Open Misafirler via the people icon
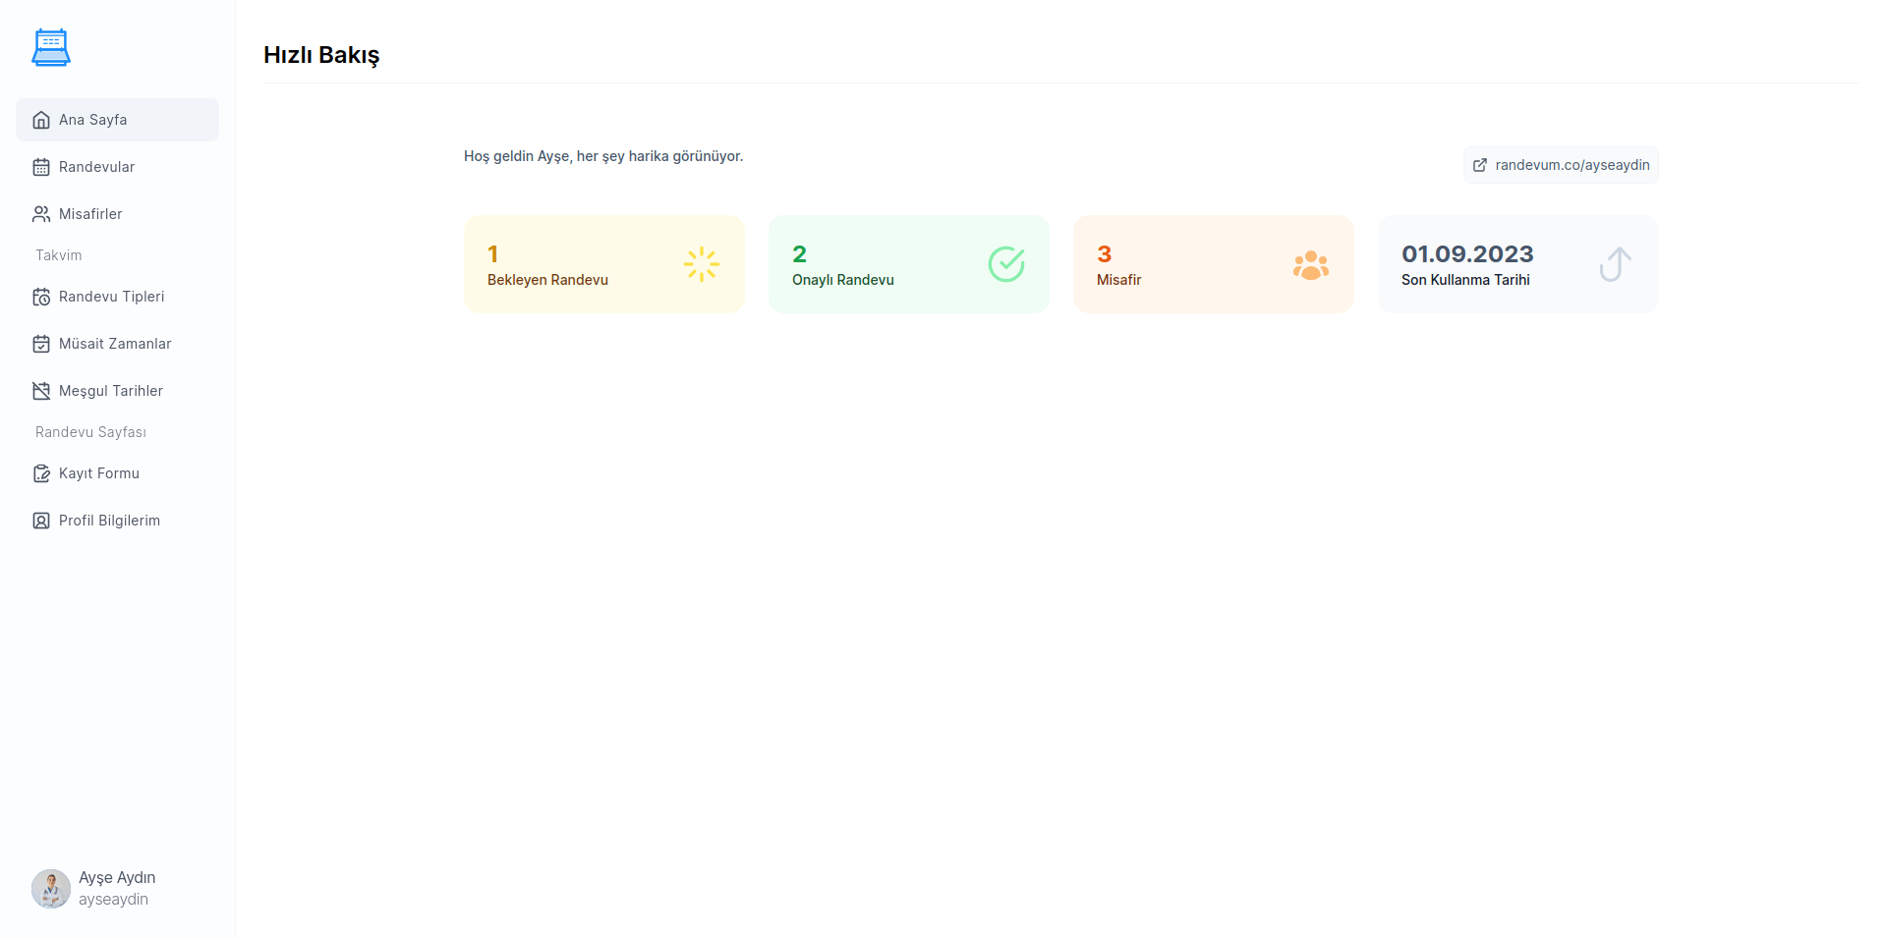 pos(40,213)
